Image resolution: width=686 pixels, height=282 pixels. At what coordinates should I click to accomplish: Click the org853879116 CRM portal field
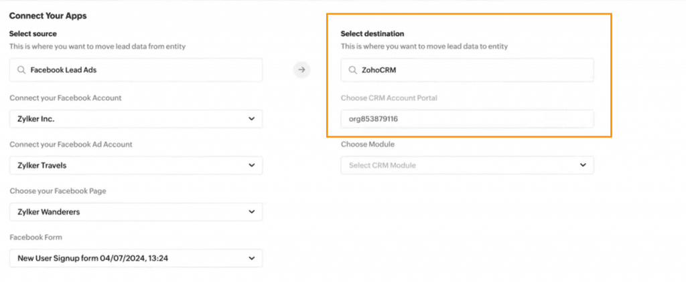[467, 119]
